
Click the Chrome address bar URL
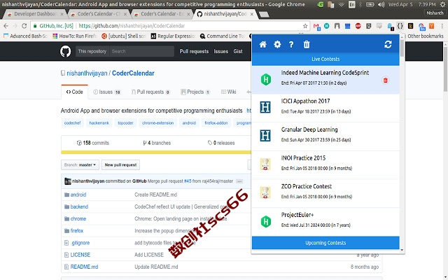(x=132, y=26)
